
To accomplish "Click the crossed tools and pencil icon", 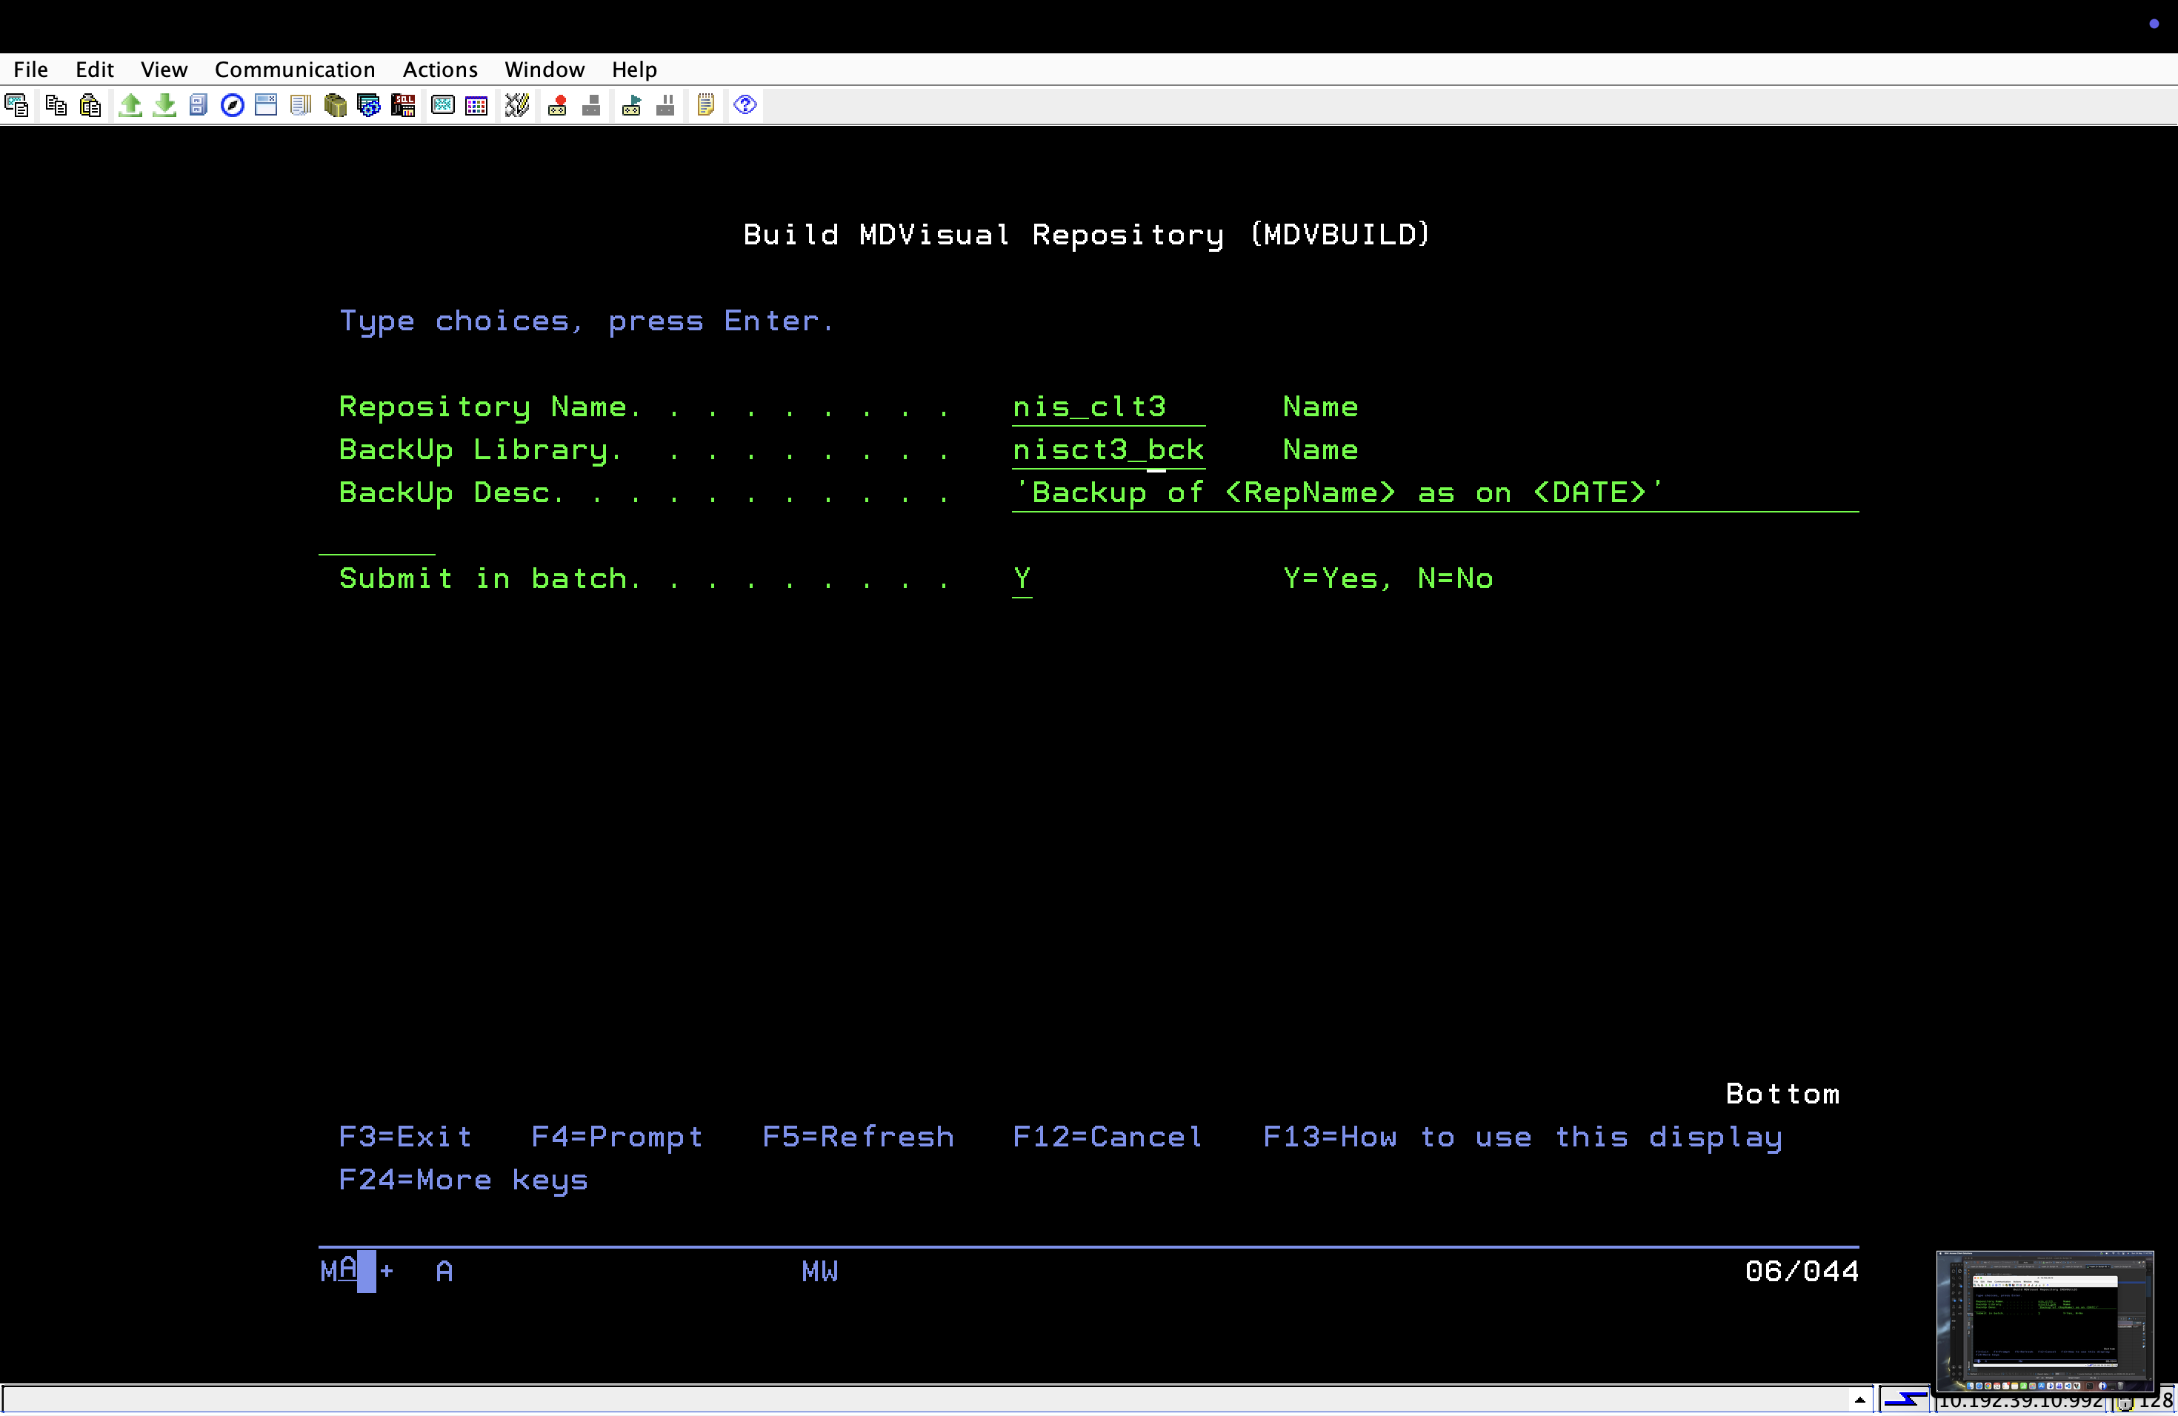I will click(x=517, y=105).
